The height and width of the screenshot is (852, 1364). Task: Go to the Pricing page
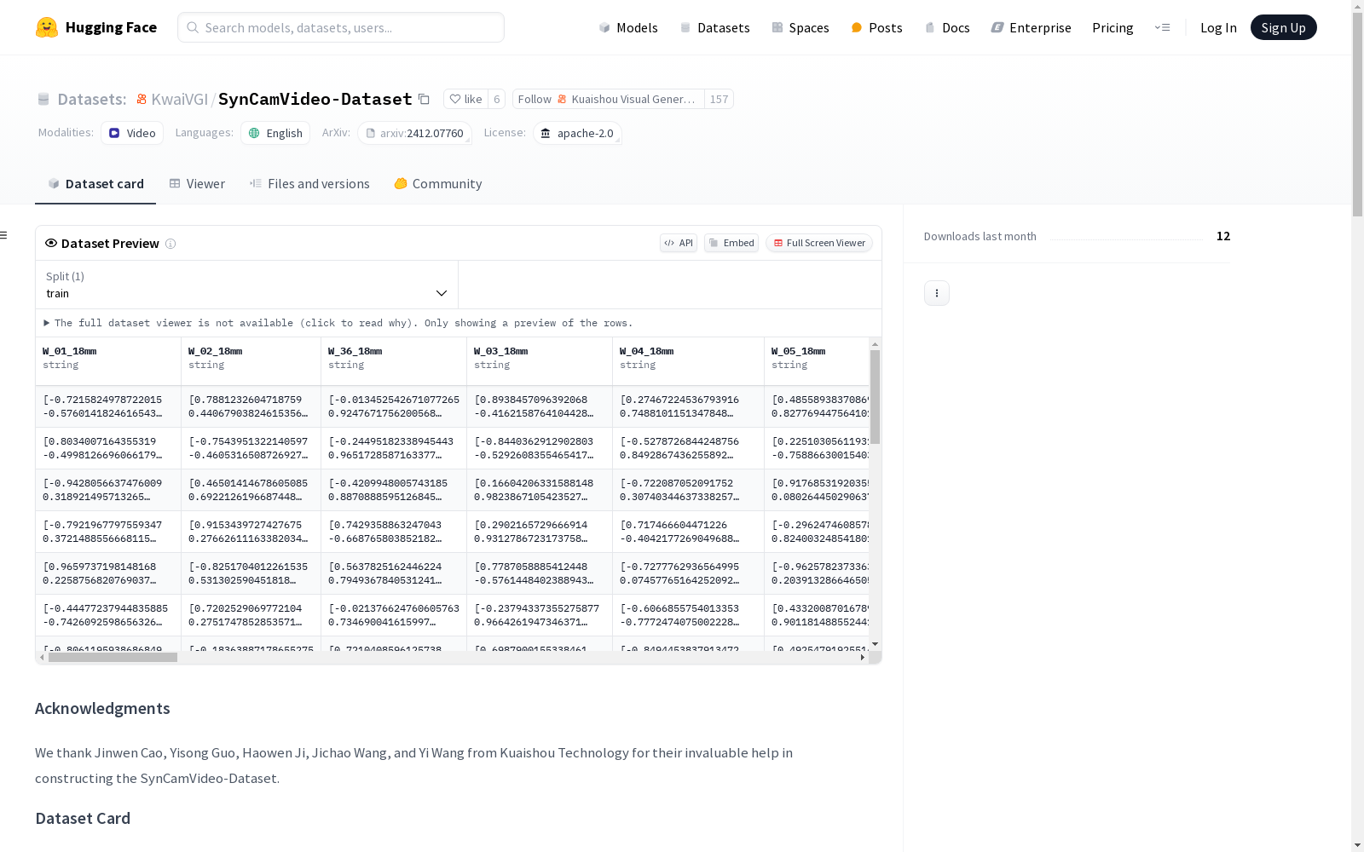(x=1113, y=27)
